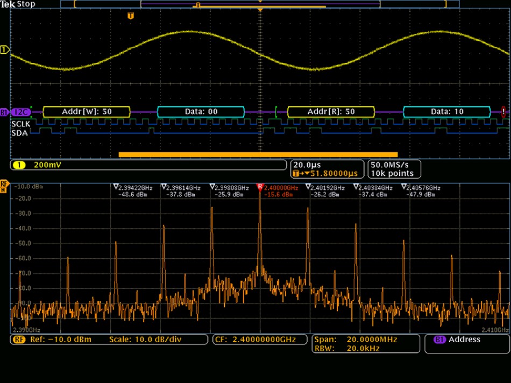Image resolution: width=511 pixels, height=383 pixels.
Task: Click the B1 bus indicator badge
Action: 4,112
